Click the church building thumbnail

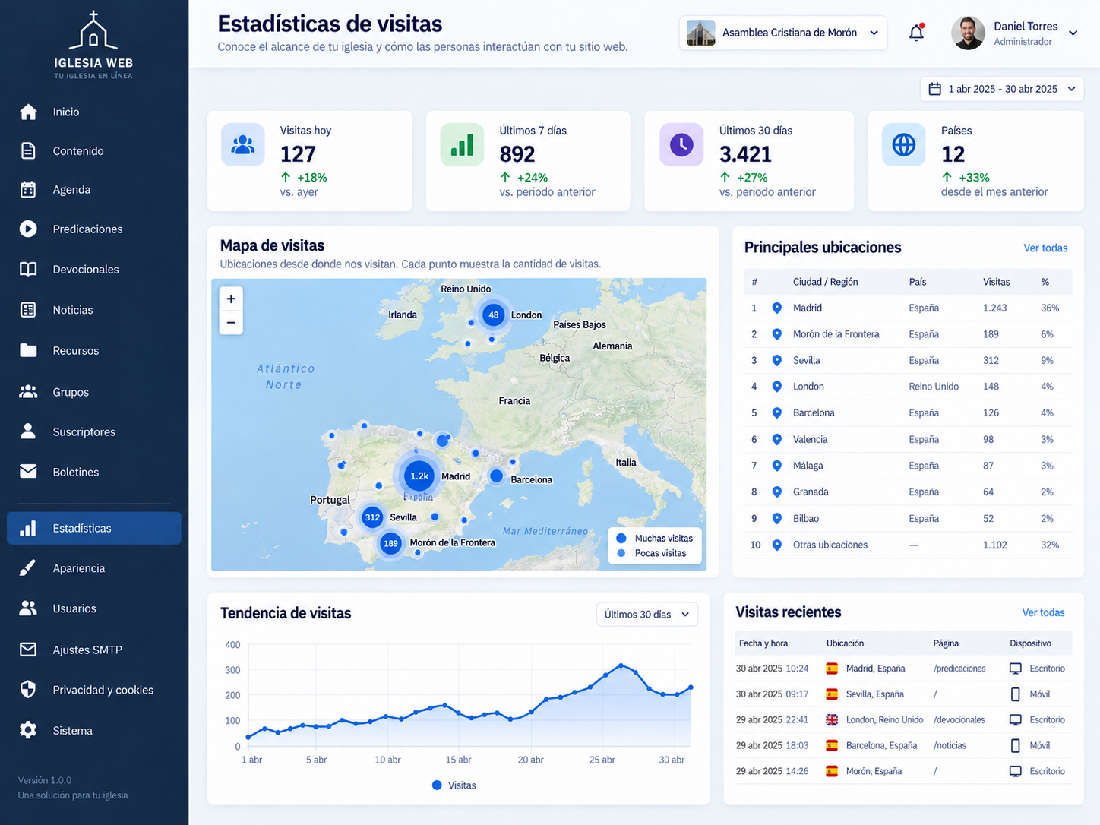point(700,33)
